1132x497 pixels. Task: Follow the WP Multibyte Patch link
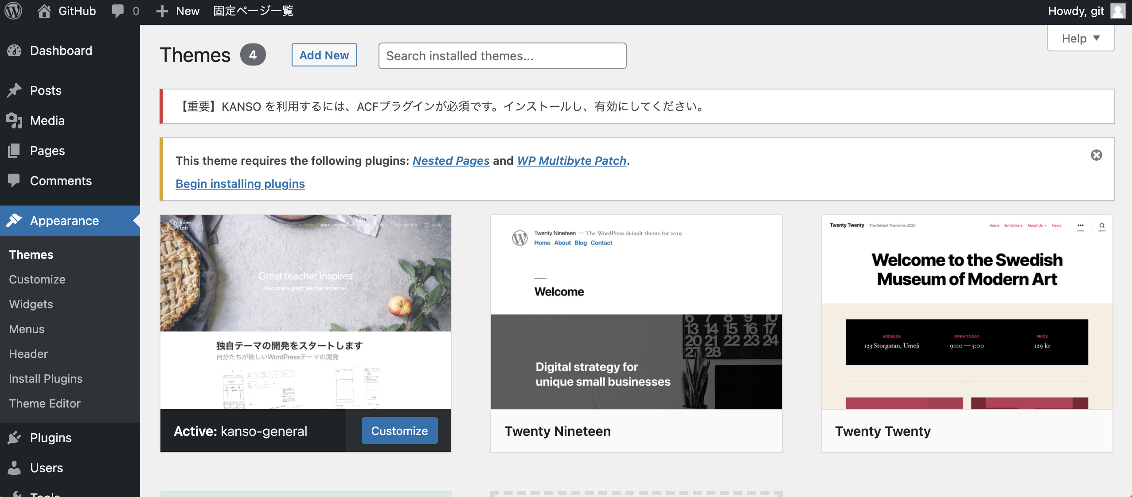pyautogui.click(x=571, y=160)
